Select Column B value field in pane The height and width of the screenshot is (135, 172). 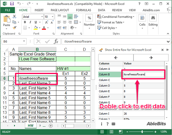pos(144,74)
